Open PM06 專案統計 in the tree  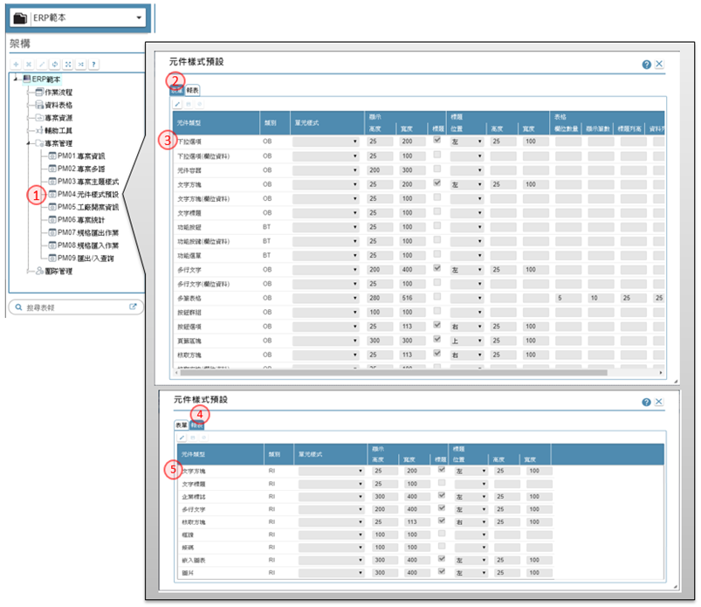(81, 220)
